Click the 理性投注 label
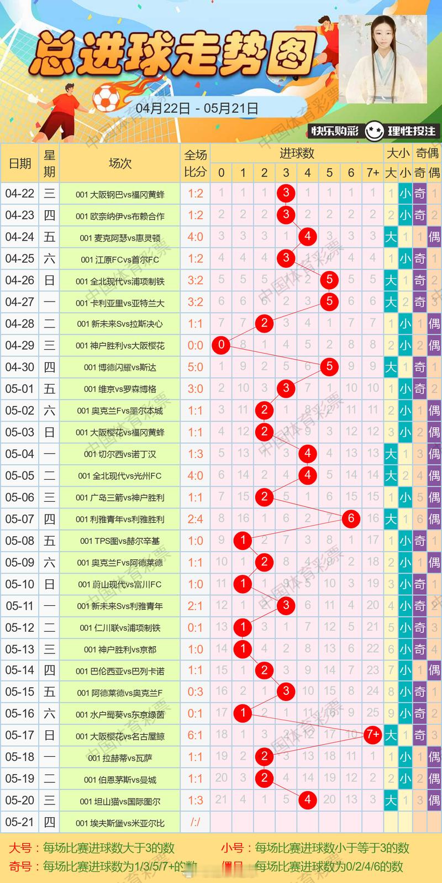442x883 pixels. (x=411, y=131)
